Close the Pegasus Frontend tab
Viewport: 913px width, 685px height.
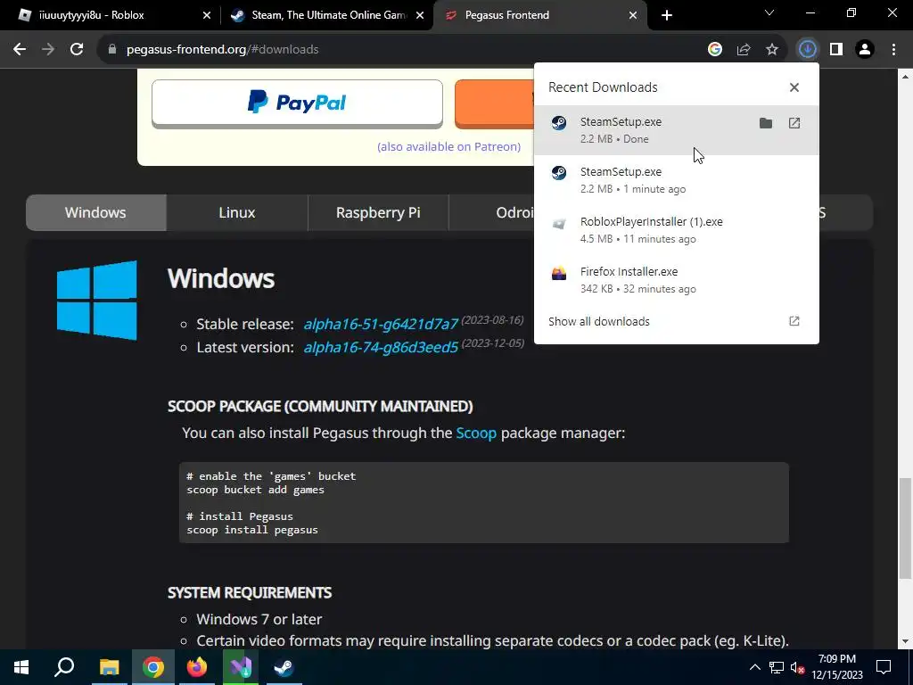tap(633, 15)
